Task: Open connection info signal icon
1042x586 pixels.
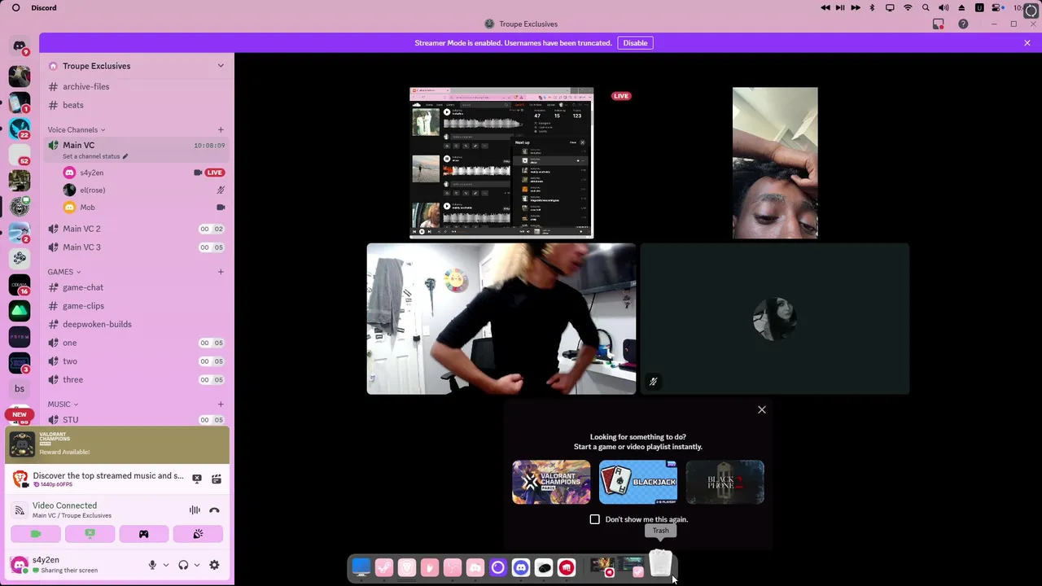Action: tap(19, 510)
